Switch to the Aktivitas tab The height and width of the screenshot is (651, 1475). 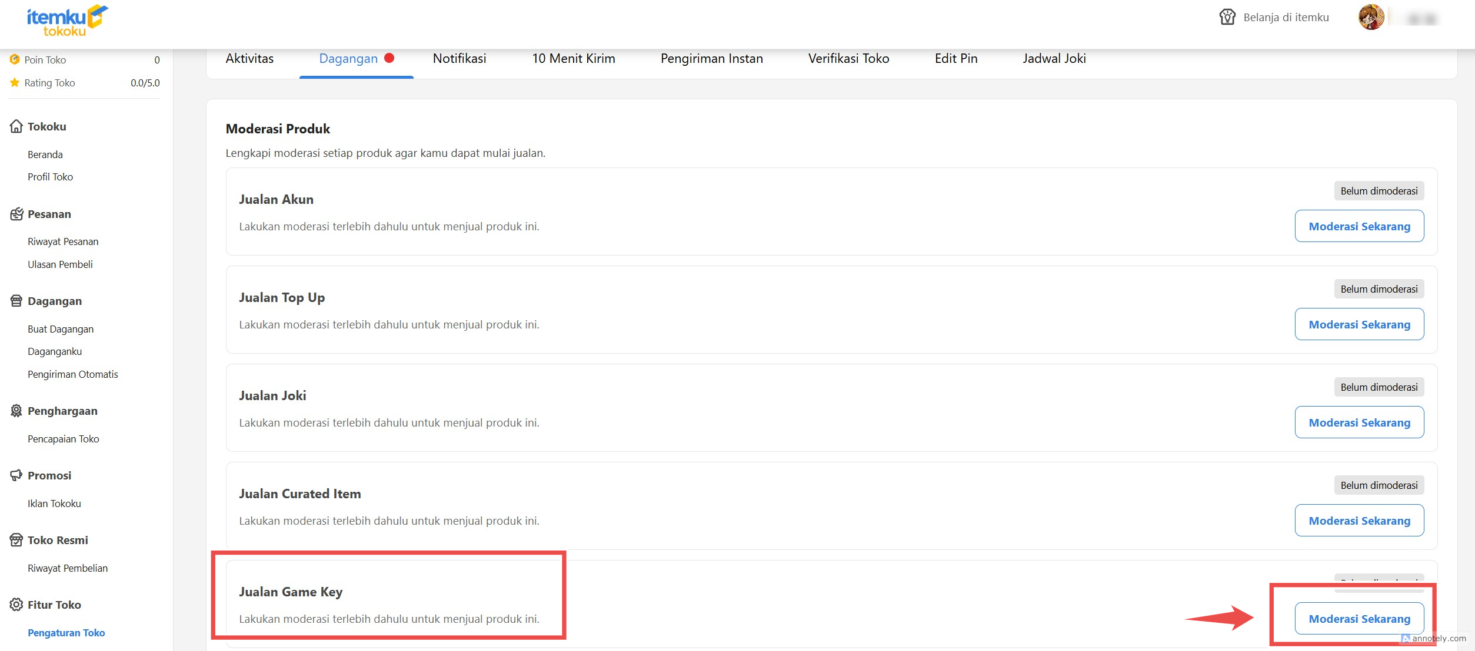pos(249,59)
